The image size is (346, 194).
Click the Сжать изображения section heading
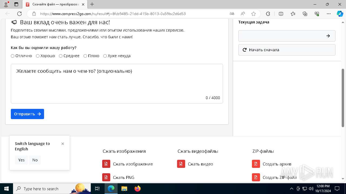click(x=124, y=151)
